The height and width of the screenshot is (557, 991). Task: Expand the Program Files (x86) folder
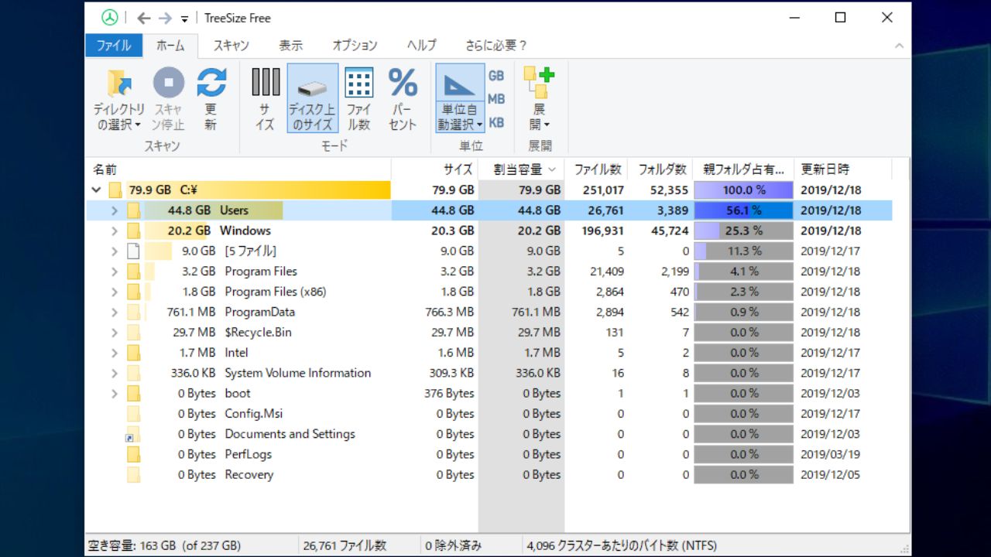[115, 292]
